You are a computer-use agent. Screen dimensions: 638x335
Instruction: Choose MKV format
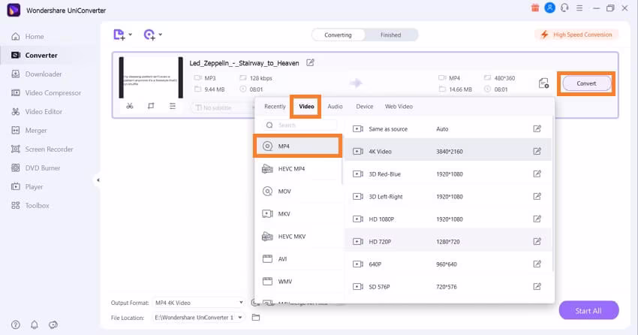coord(298,214)
